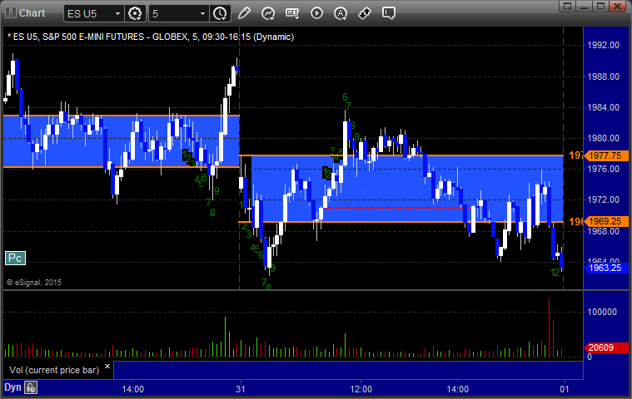This screenshot has width=632, height=399.
Task: Open the chart comment bubble
Action: [x=389, y=13]
